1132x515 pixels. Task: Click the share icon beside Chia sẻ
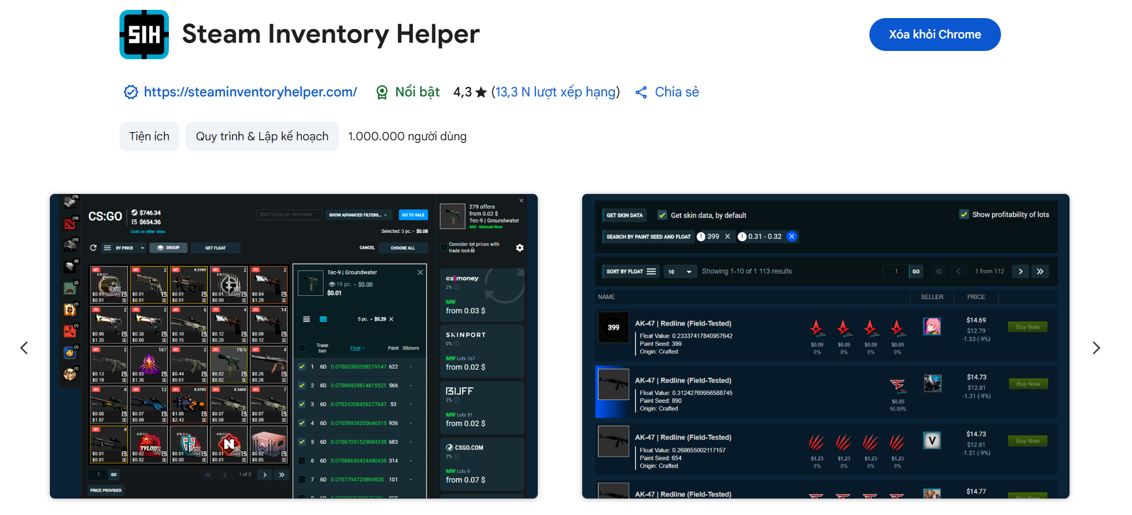[641, 93]
